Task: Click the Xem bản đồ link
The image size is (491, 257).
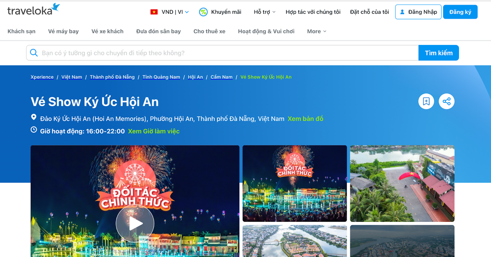Action: (x=305, y=119)
